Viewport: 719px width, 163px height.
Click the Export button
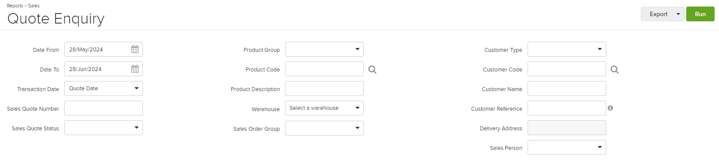[x=658, y=14]
